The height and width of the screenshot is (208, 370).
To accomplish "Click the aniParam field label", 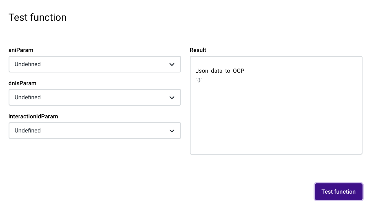I will [x=21, y=50].
